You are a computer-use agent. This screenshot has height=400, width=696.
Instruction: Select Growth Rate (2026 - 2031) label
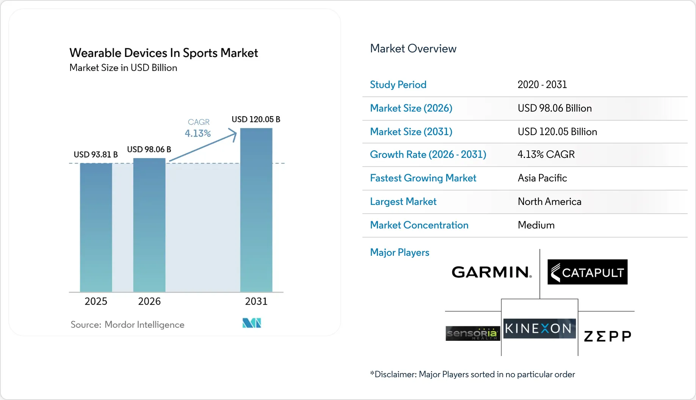(x=428, y=154)
